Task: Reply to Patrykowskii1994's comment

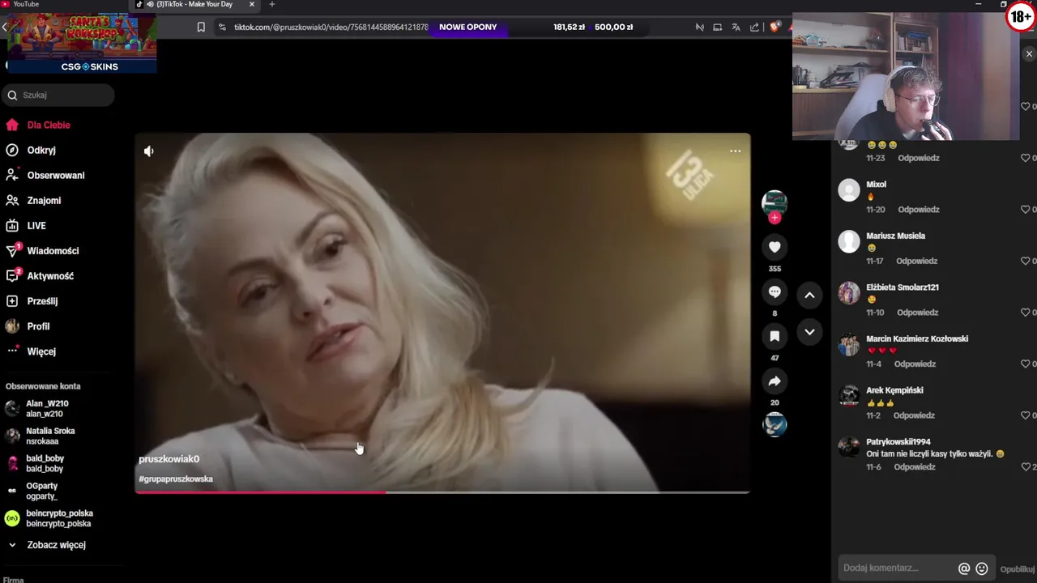Action: pos(915,467)
